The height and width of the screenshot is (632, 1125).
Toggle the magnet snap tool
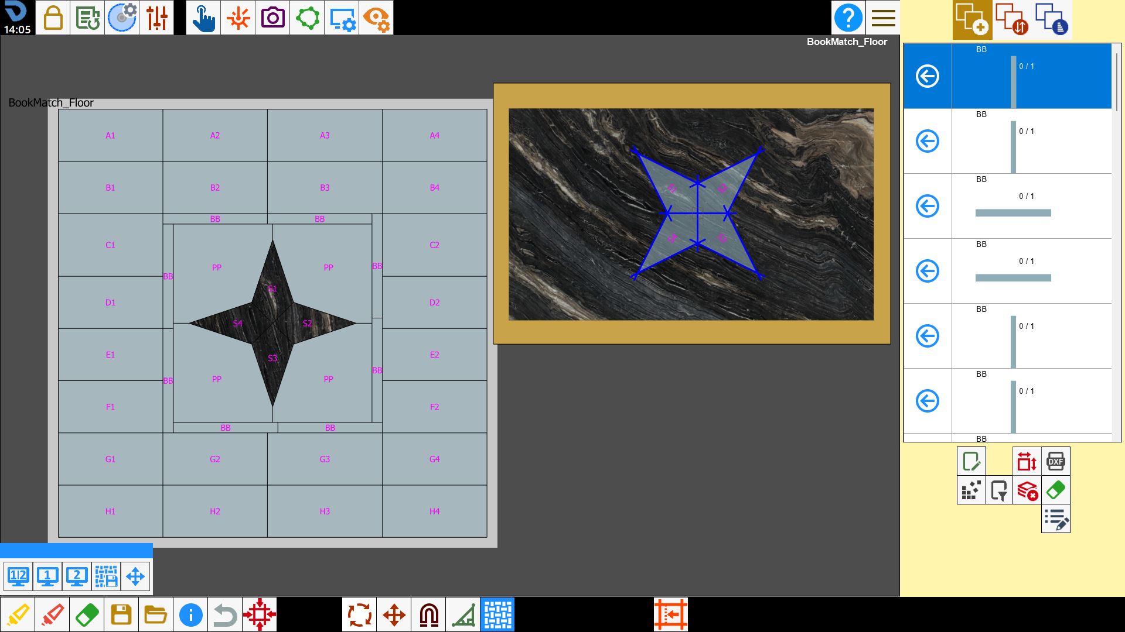tap(429, 614)
